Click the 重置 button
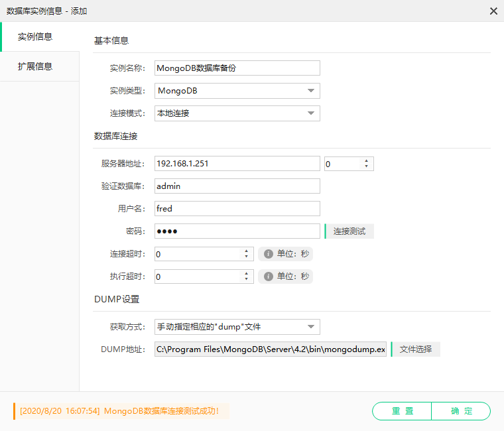The width and height of the screenshot is (504, 431). tap(402, 411)
